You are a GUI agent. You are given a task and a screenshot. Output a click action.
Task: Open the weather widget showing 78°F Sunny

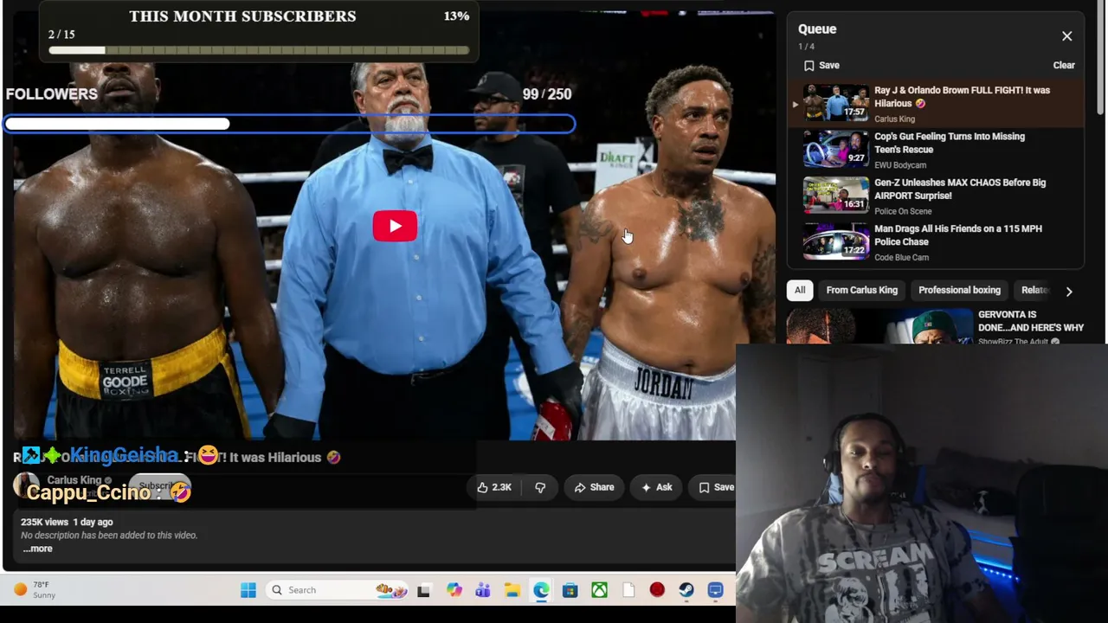coord(35,590)
